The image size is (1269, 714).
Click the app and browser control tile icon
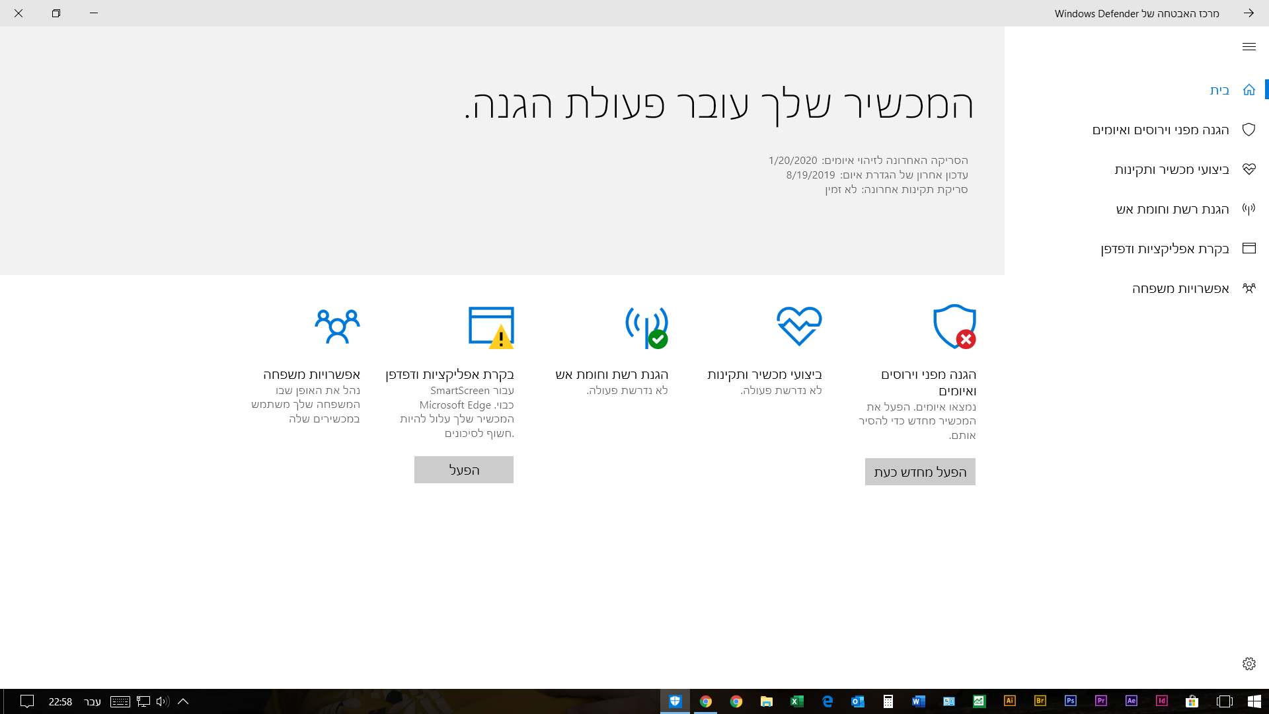point(491,327)
